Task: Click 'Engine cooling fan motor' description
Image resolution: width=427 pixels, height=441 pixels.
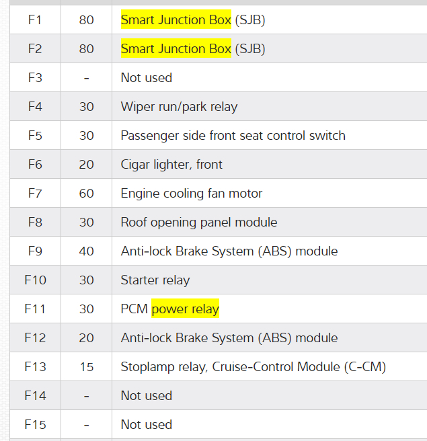Action: (192, 194)
